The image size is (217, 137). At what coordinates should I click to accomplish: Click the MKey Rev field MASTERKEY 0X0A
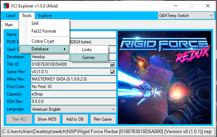pos(74,79)
